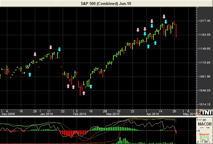The width and height of the screenshot is (213, 144).
Task: Click the topmost pink sell arrow near April 14
Action: (x=164, y=17)
